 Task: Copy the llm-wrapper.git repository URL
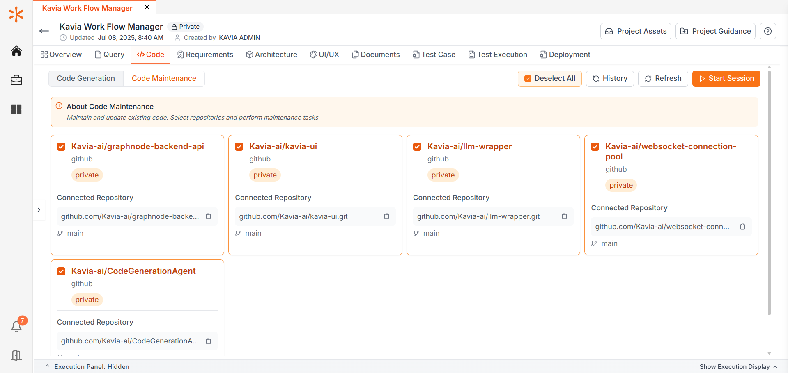pyautogui.click(x=564, y=216)
